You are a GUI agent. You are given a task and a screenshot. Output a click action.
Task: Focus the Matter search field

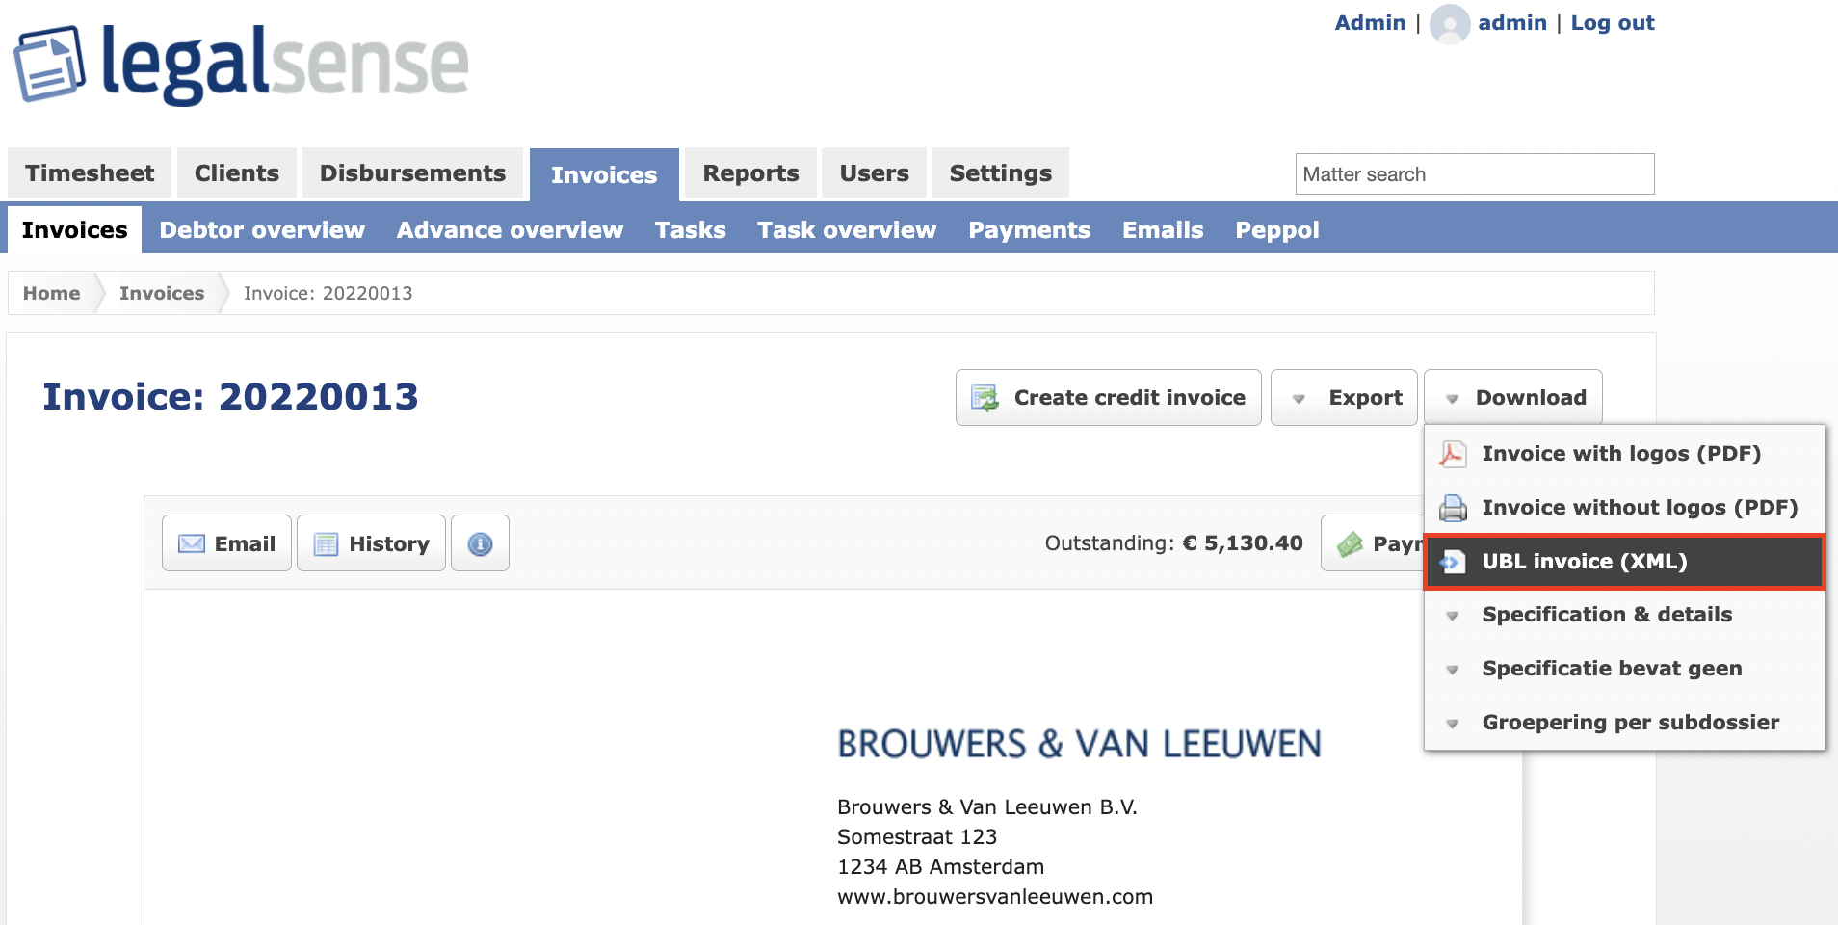pos(1475,174)
